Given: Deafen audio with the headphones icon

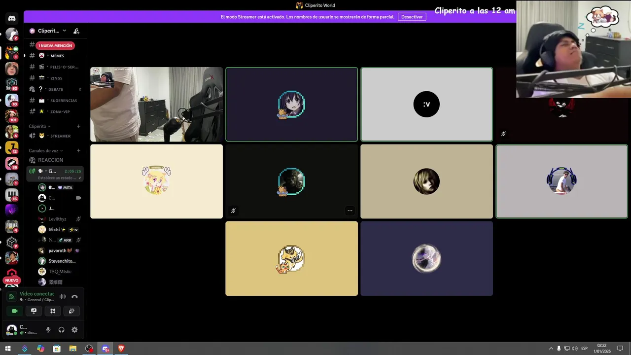Looking at the screenshot, I should [62, 330].
